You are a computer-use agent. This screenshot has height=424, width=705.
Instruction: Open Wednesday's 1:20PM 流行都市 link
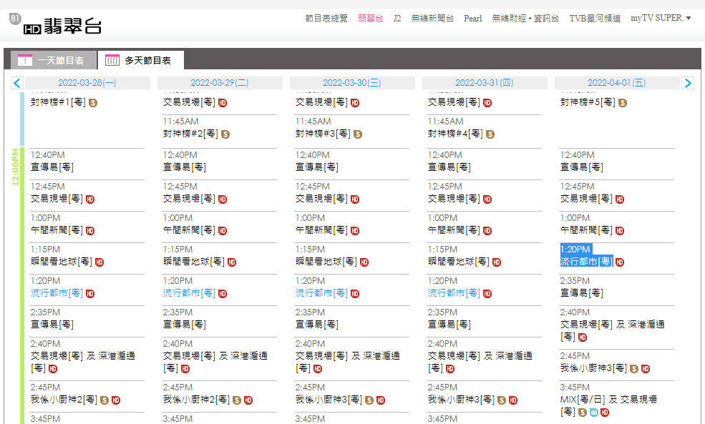(321, 293)
